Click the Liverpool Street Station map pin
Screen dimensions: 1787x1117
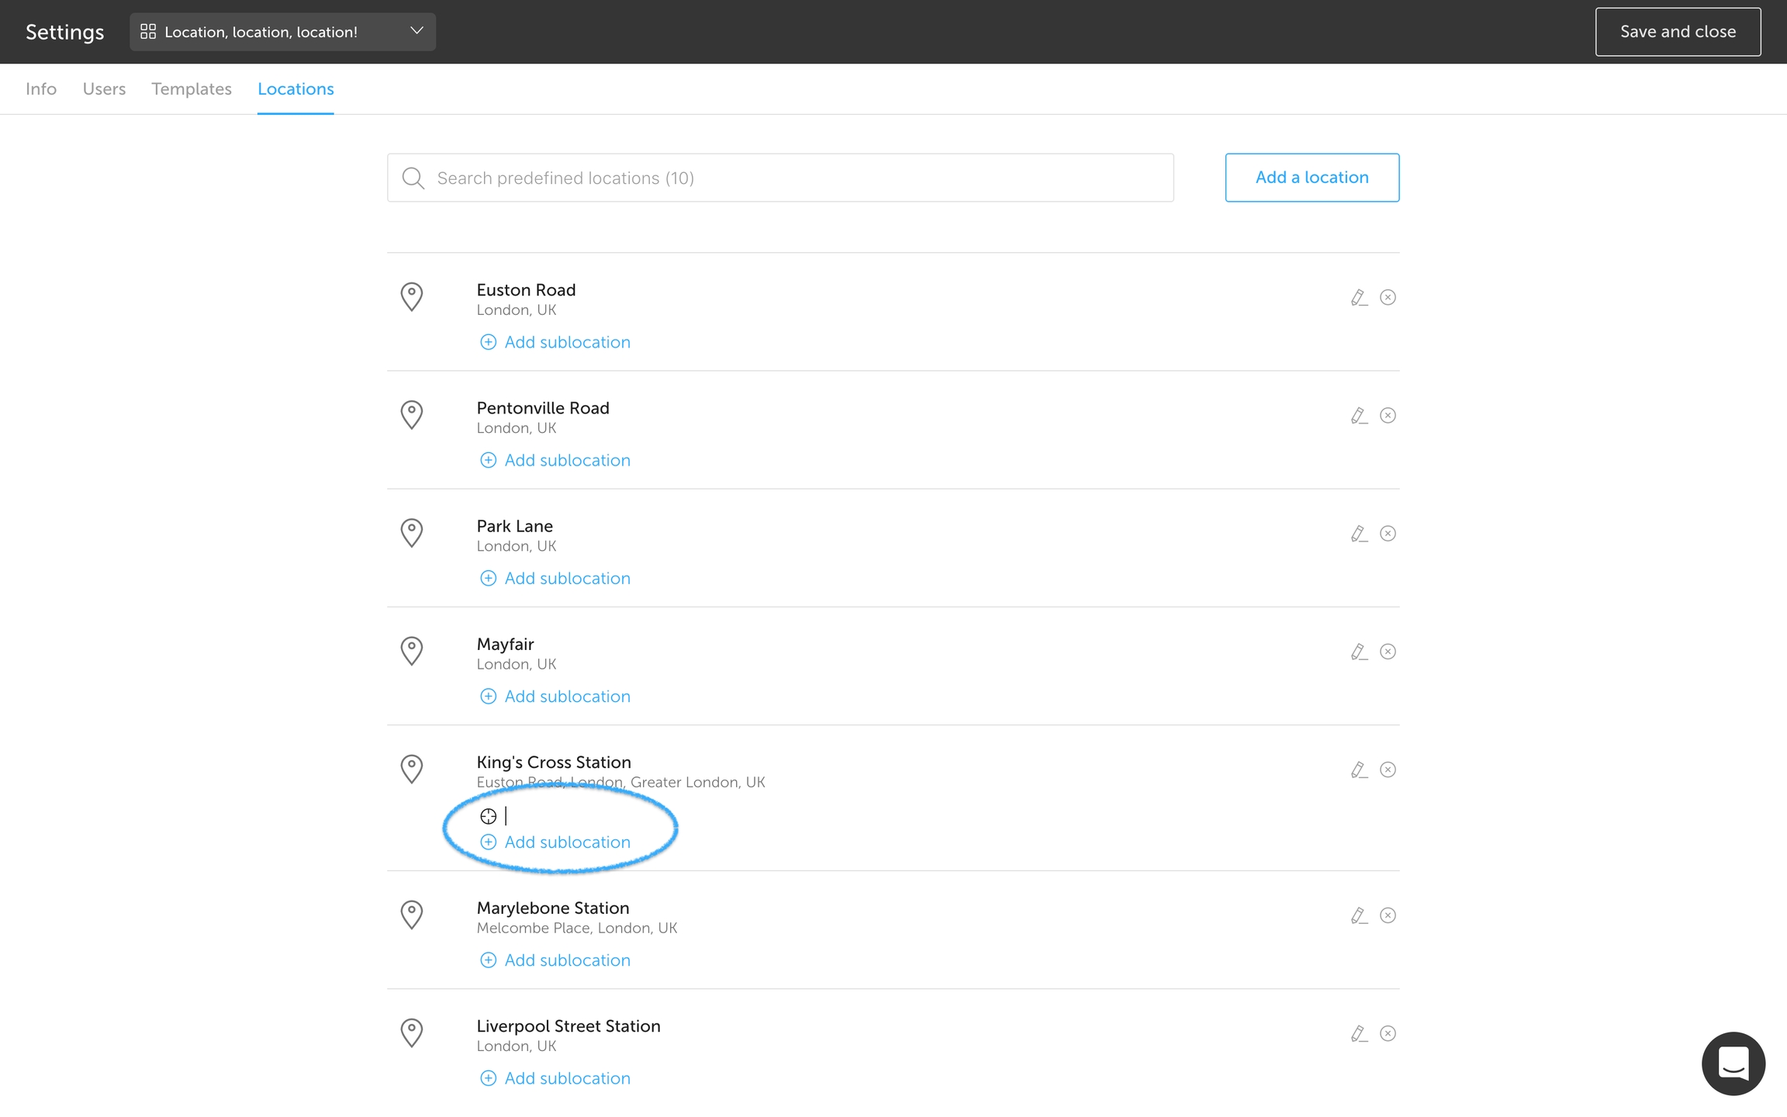[x=411, y=1032]
